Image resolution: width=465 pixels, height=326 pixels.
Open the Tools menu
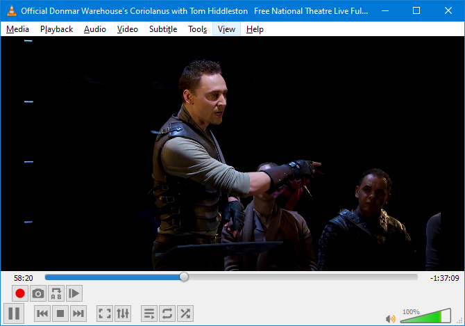point(198,29)
